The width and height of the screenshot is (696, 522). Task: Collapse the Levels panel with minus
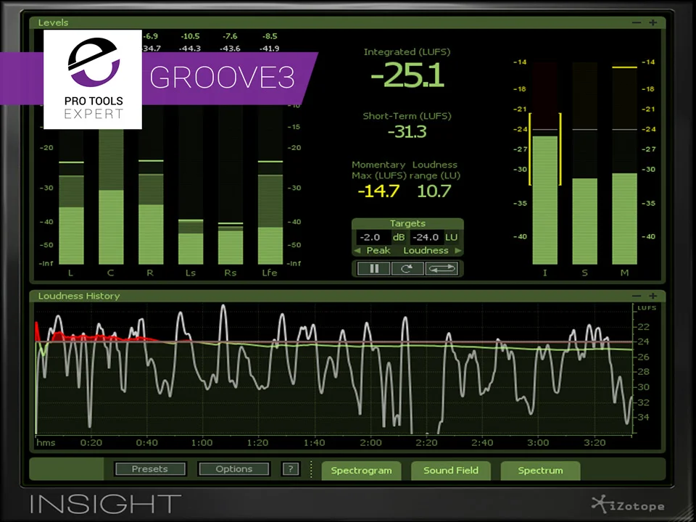click(x=637, y=22)
